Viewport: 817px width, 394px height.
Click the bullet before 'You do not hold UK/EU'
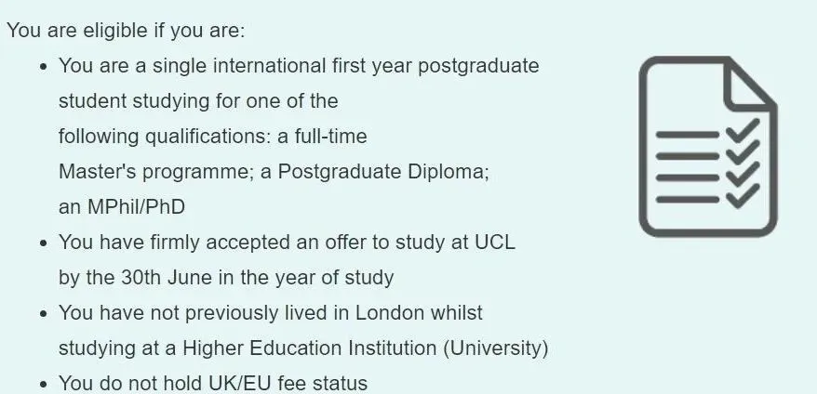coord(44,385)
